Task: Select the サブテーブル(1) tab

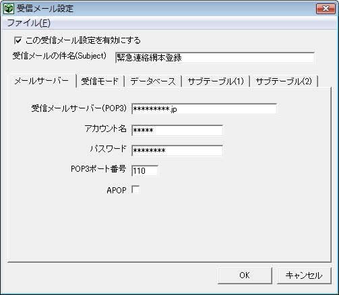Action: 216,81
